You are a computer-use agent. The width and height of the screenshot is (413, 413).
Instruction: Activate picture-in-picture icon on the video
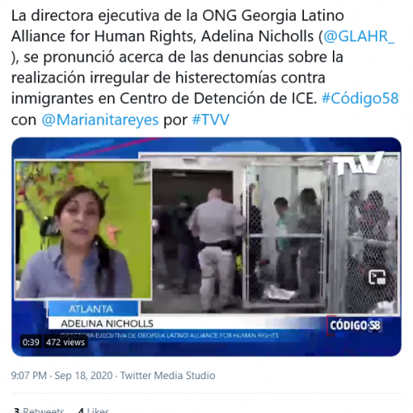pyautogui.click(x=377, y=278)
